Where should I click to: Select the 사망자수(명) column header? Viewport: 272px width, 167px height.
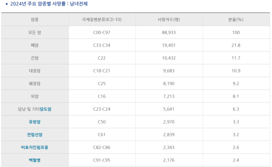[x=169, y=19]
